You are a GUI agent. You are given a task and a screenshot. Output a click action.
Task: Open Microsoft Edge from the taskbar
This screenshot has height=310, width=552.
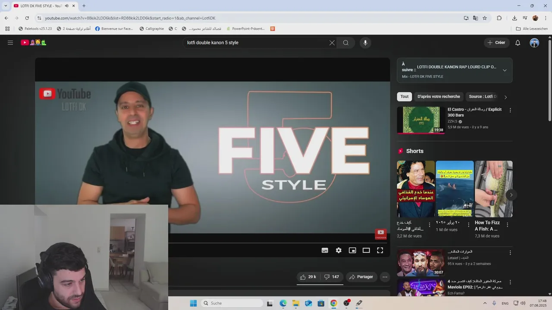[283, 303]
